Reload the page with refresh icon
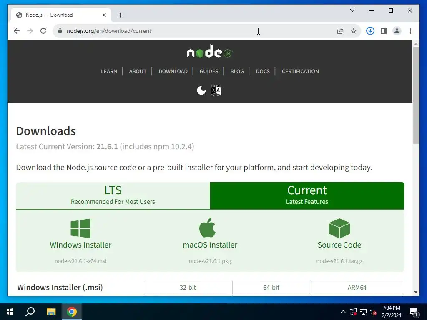Image resolution: width=427 pixels, height=320 pixels. (x=43, y=31)
